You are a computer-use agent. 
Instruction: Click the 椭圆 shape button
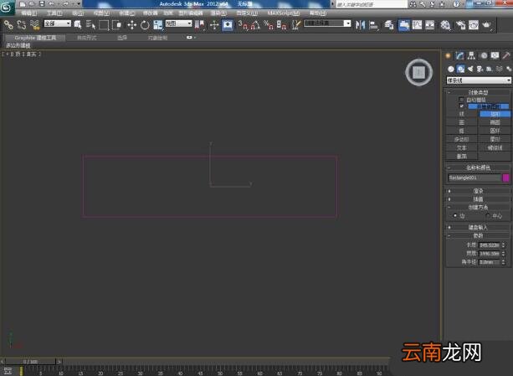495,122
